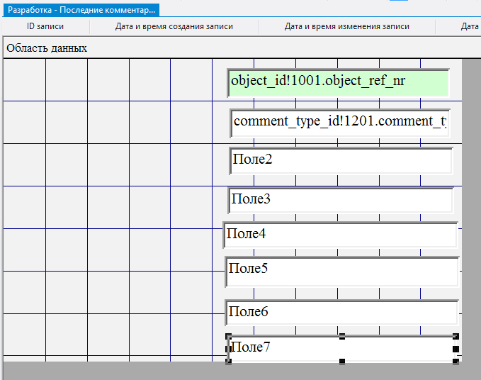481x380 pixels.
Task: Click Поле7's bottom-right corner handle
Action: click(x=455, y=362)
